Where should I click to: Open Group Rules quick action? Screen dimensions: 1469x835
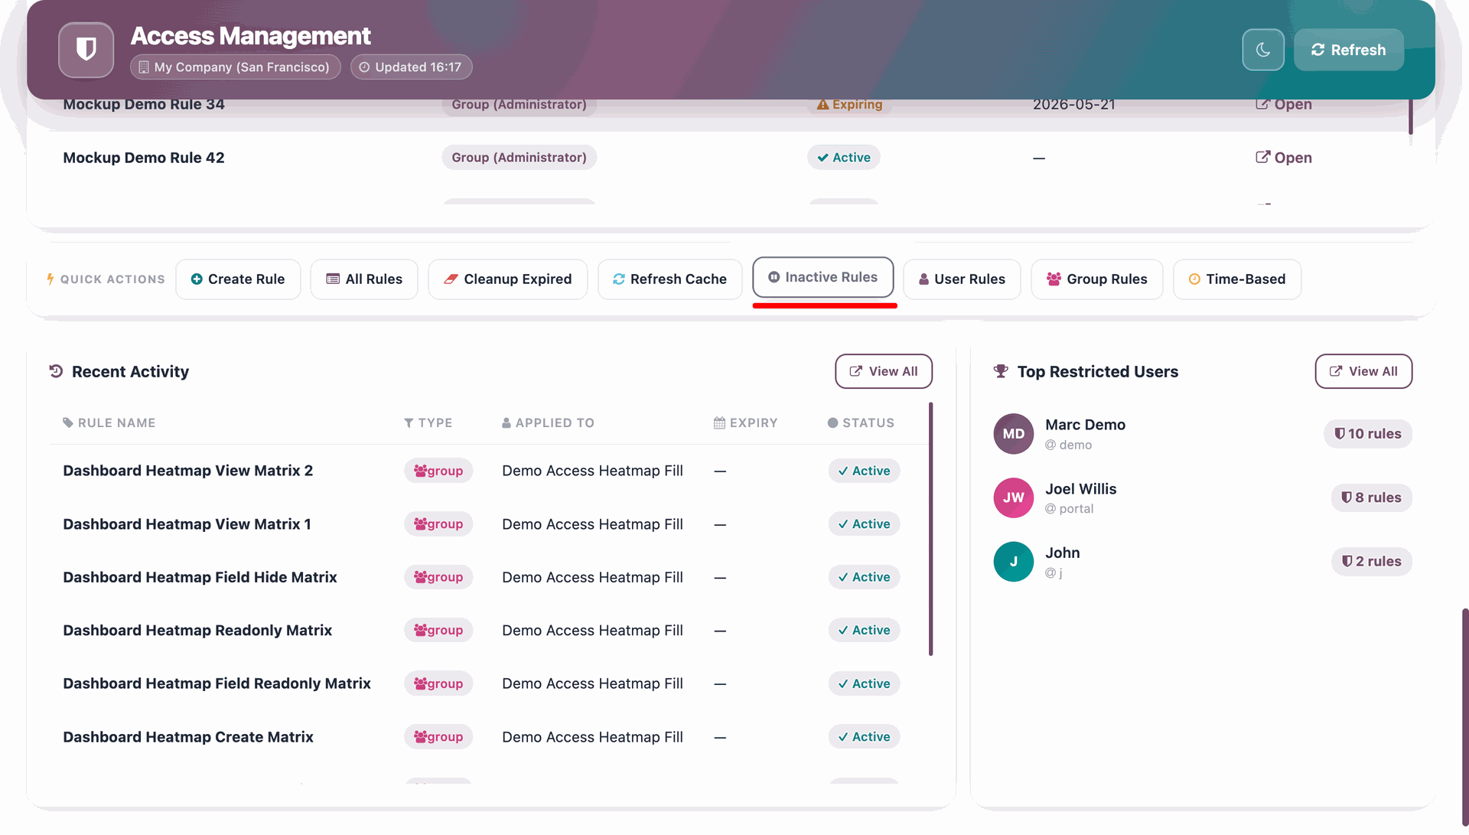(1096, 279)
